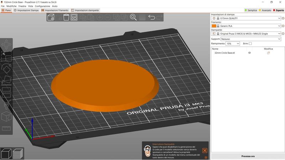
Task: Open the Configurazione menu
Action: pyautogui.click(x=42, y=6)
